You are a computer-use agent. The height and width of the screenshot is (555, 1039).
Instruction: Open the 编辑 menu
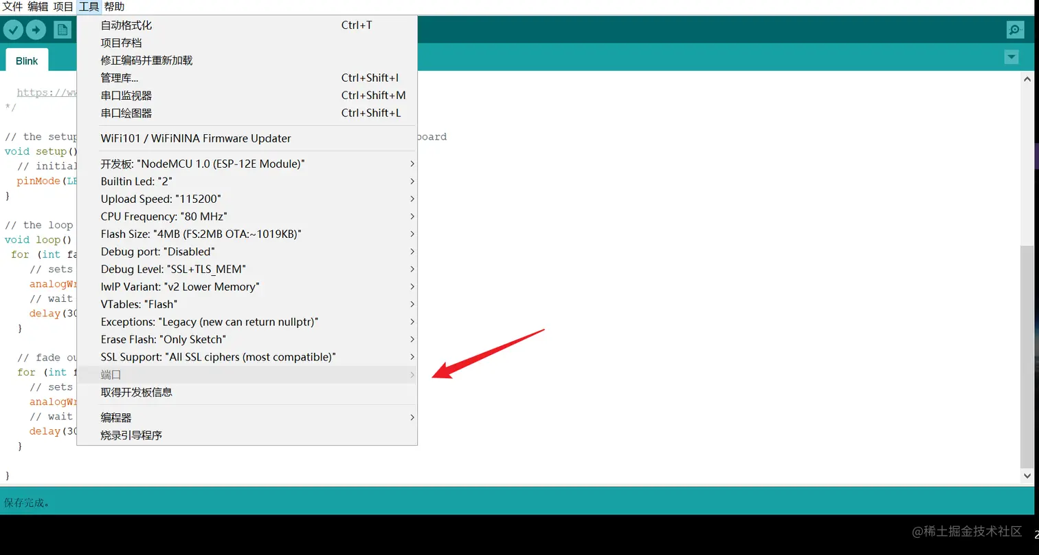[38, 7]
